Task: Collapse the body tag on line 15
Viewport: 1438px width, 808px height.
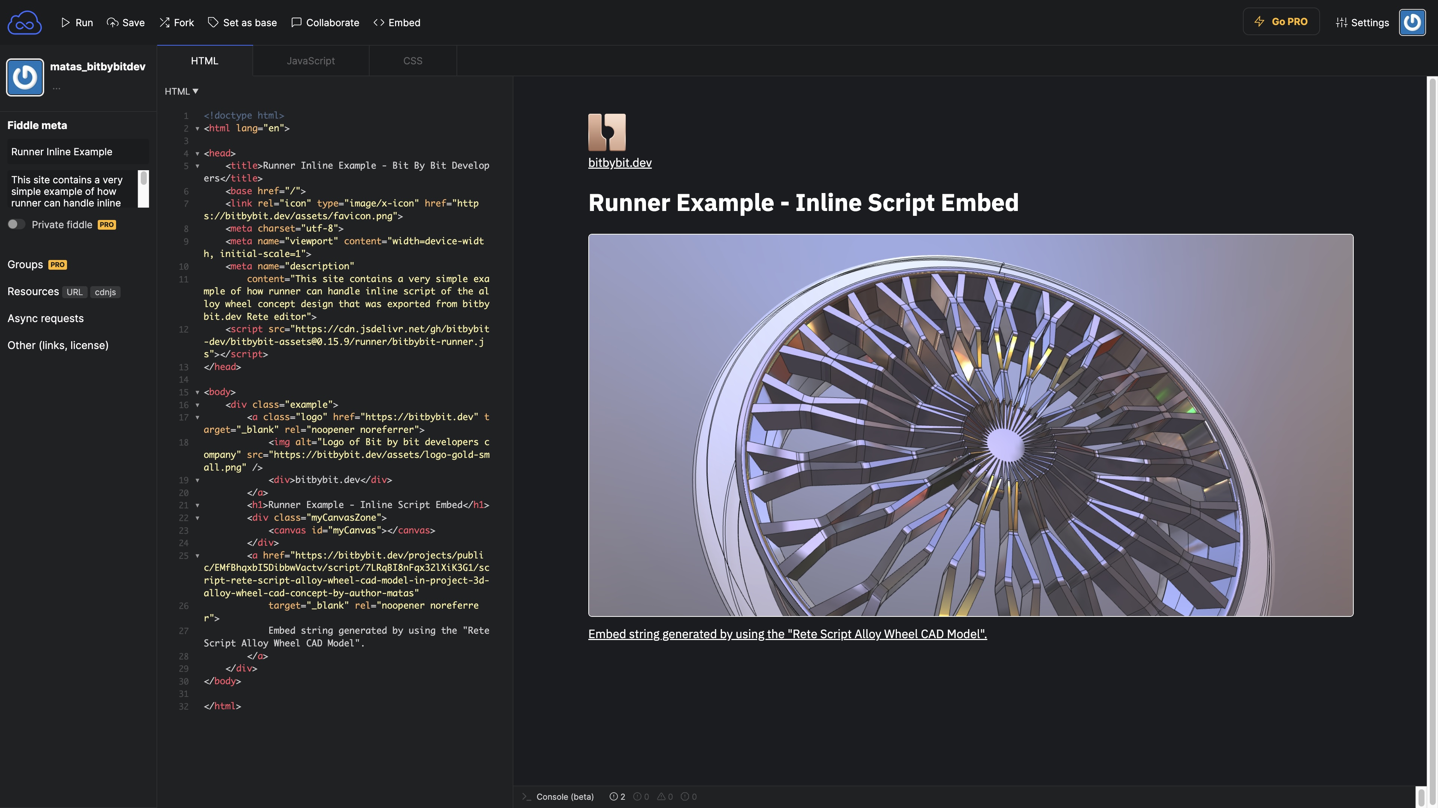Action: coord(197,392)
